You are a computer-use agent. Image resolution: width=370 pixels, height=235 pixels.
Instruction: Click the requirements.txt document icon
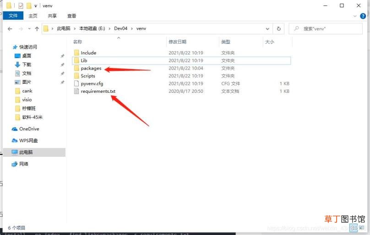pos(76,91)
